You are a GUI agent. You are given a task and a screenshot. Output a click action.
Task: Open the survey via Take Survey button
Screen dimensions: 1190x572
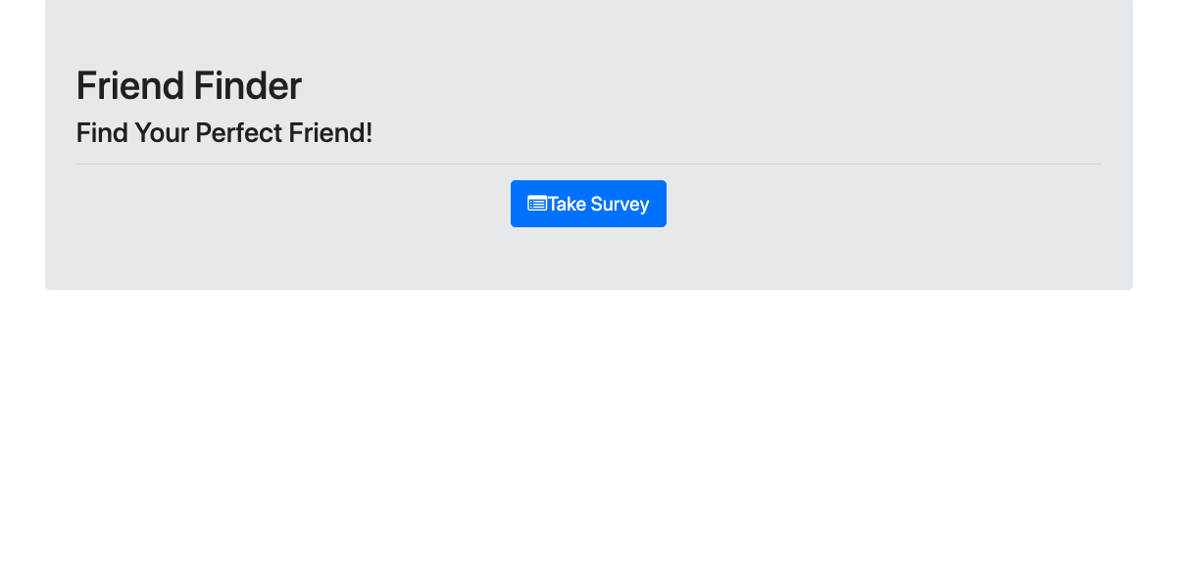[x=588, y=204]
